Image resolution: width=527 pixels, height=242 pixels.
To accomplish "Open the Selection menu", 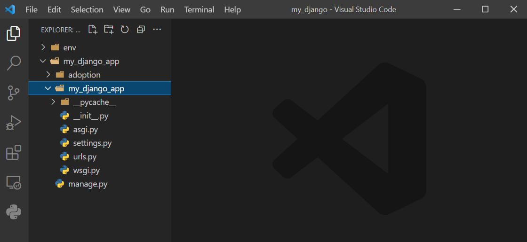I will click(x=87, y=9).
